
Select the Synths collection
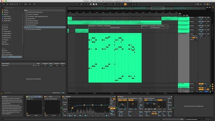point(6,14)
